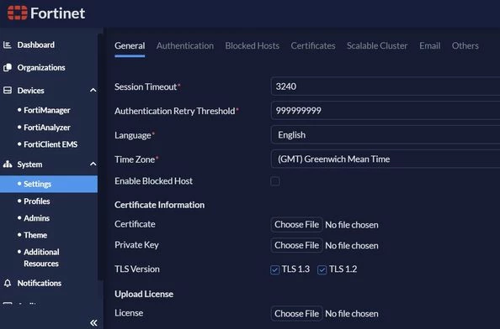
Task: Open the Language dropdown showing English
Action: tap(386, 135)
